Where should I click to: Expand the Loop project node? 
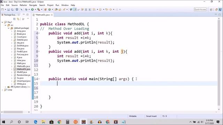click(x=2, y=90)
